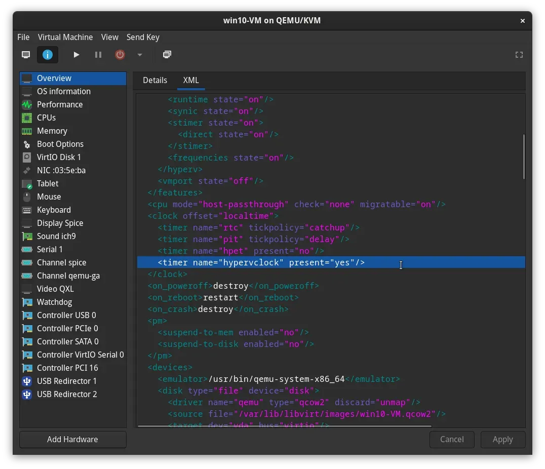Open the File menu
The width and height of the screenshot is (545, 469).
[x=23, y=37]
